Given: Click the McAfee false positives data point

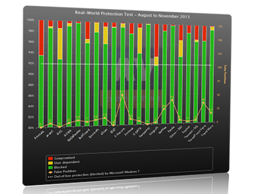Looking at the screenshot, I should [164, 109].
